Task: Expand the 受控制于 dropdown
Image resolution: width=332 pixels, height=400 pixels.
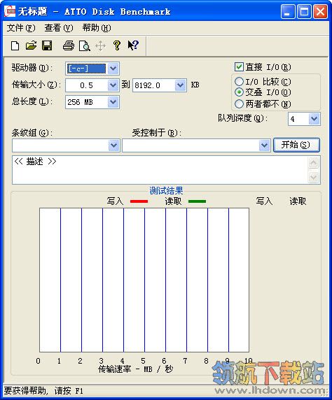Action: [265, 145]
